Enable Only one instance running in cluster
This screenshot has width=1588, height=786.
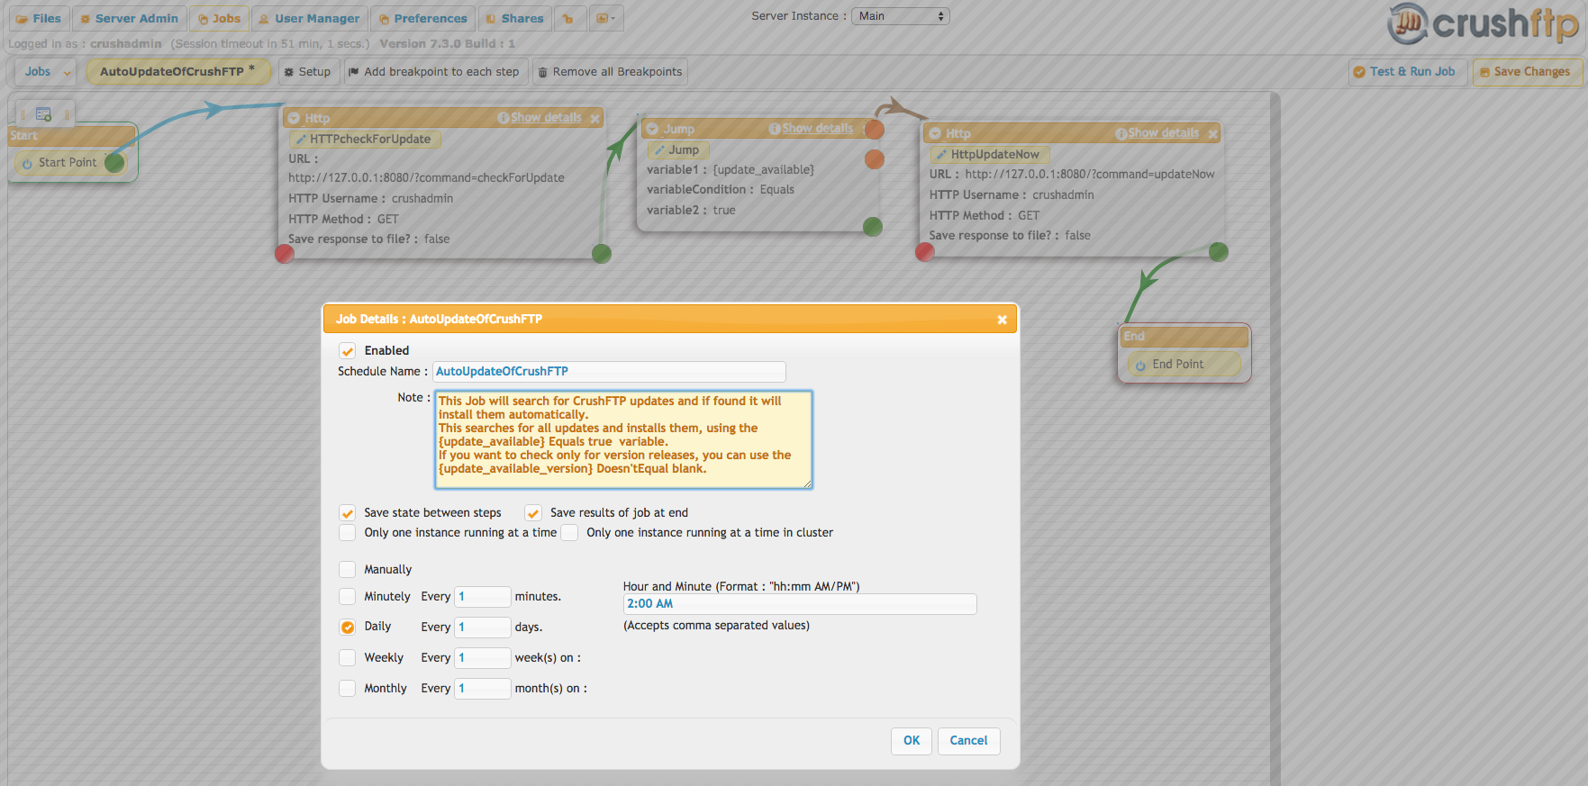point(569,533)
